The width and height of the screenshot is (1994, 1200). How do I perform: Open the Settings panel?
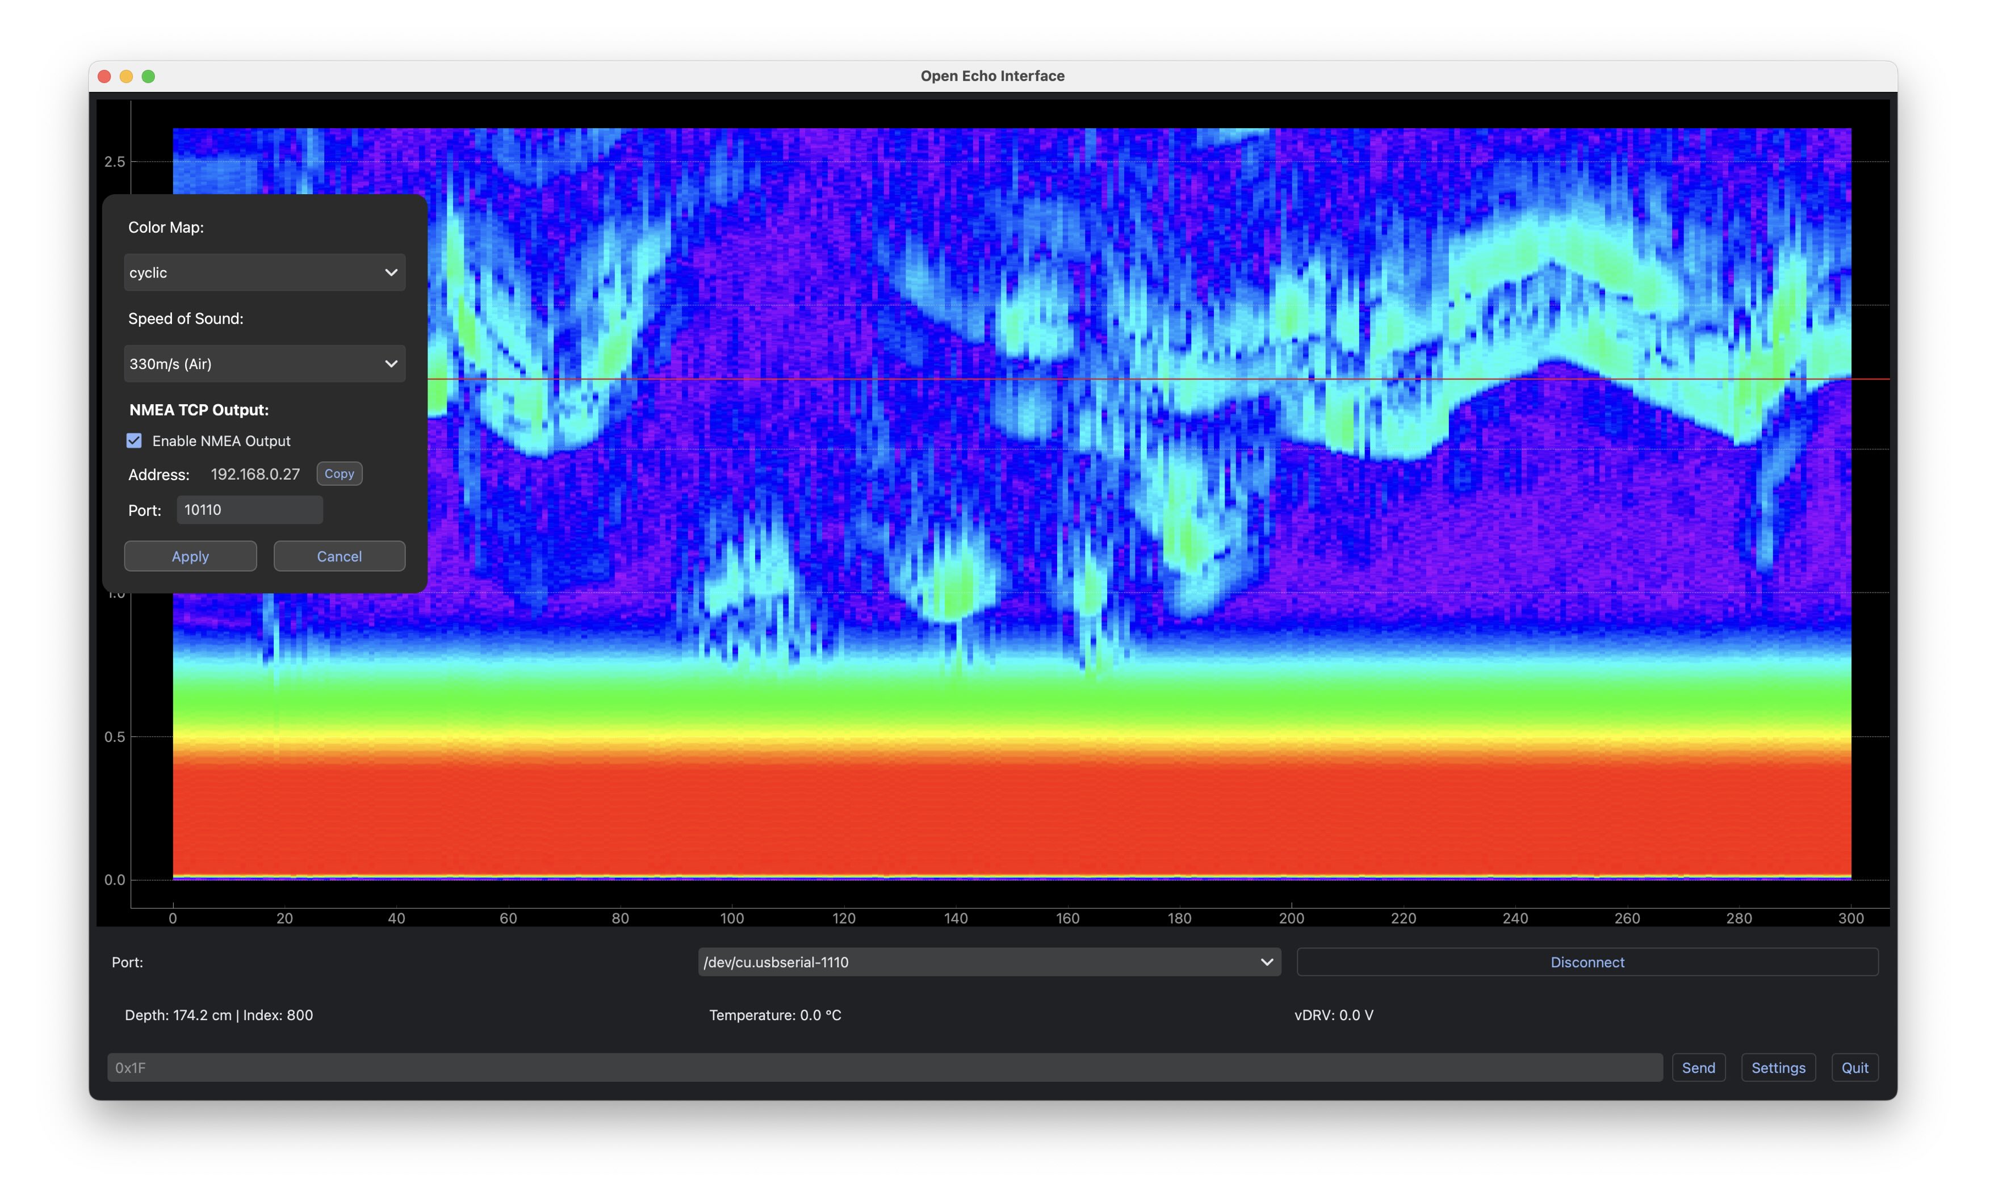pyautogui.click(x=1777, y=1067)
